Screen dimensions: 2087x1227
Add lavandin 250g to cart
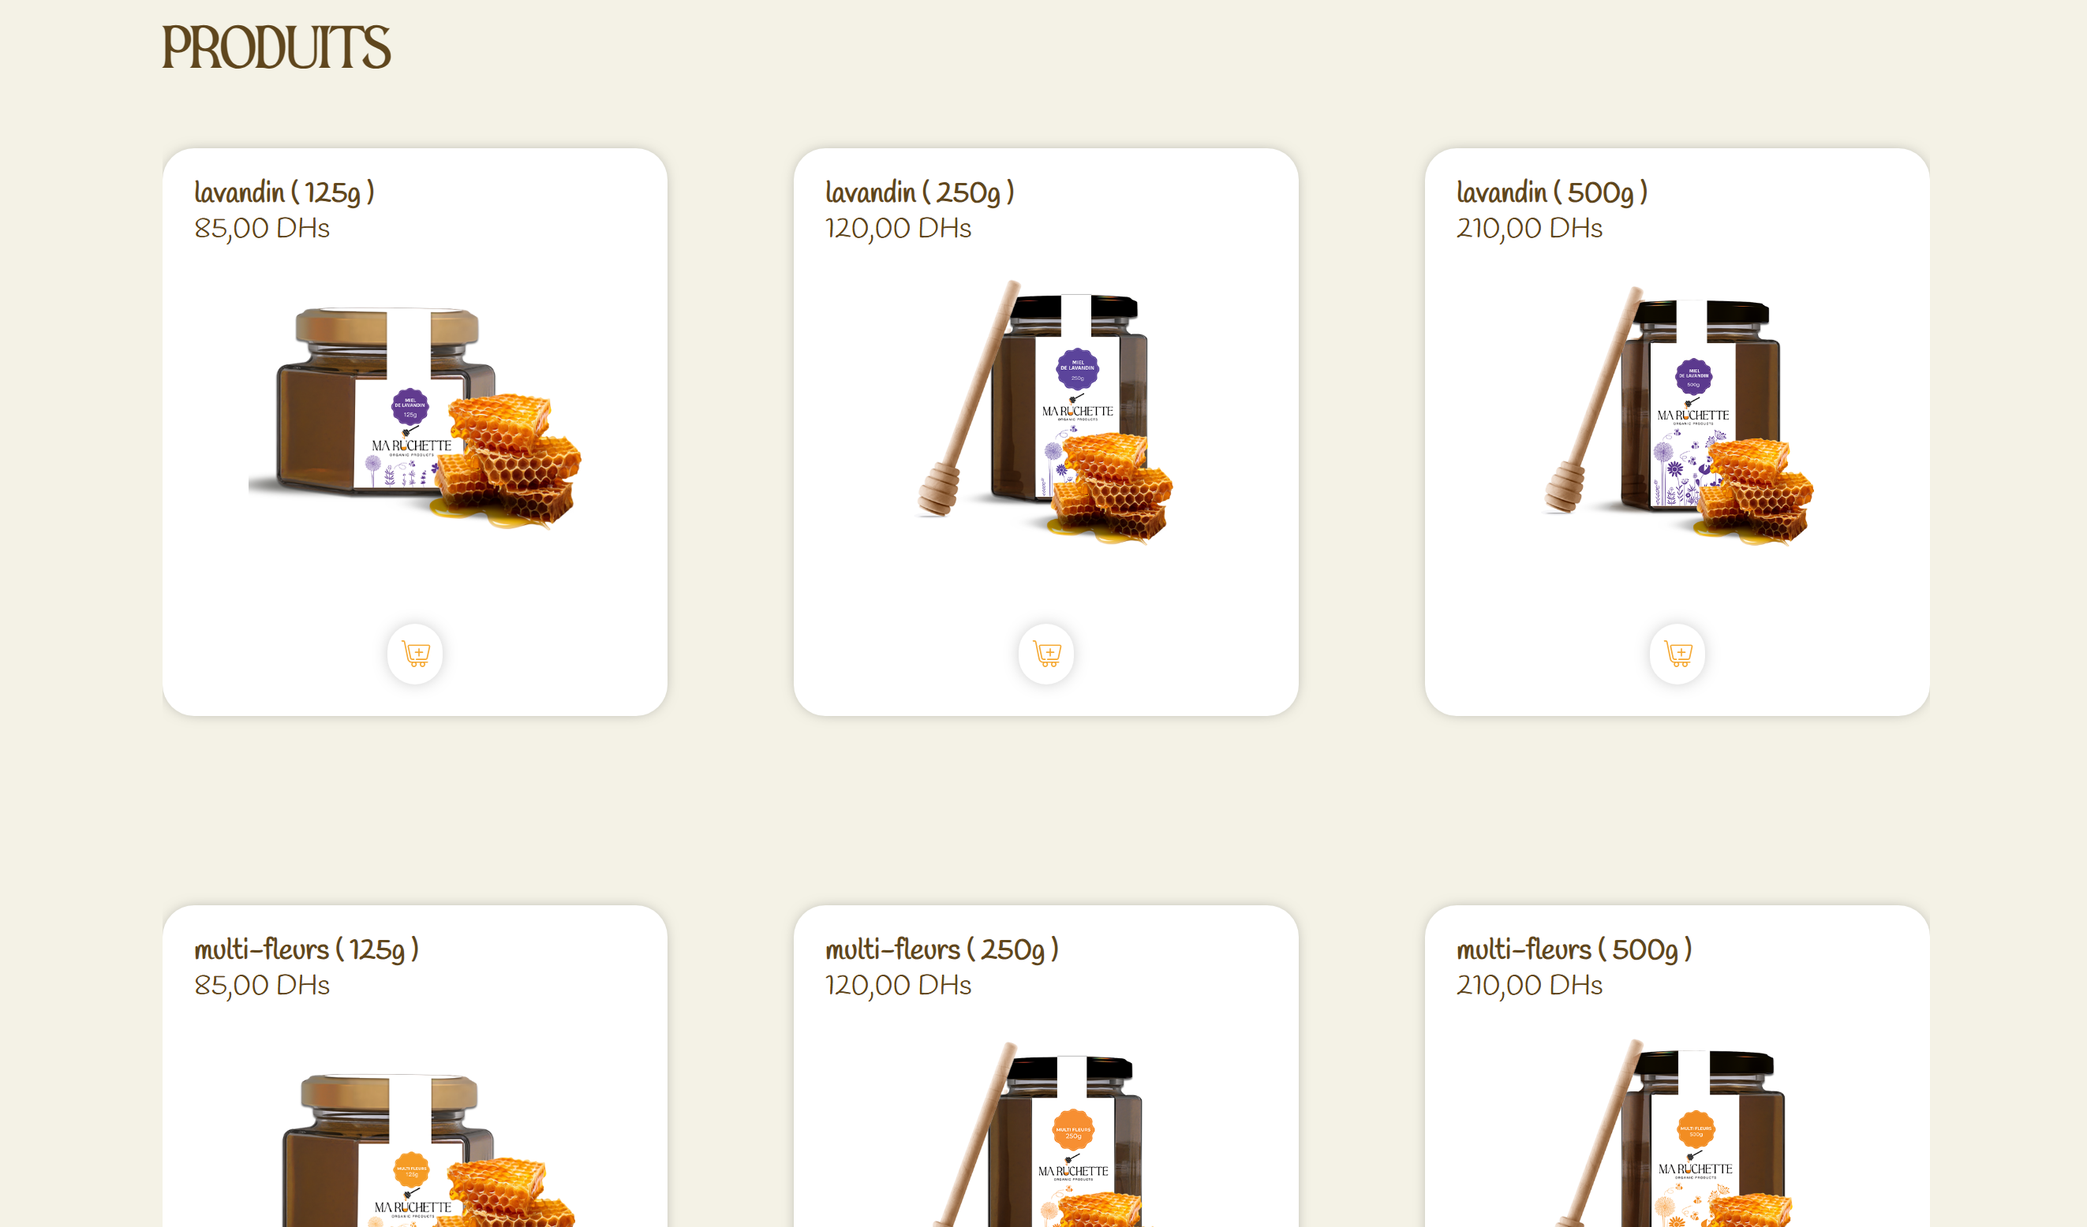pyautogui.click(x=1046, y=653)
